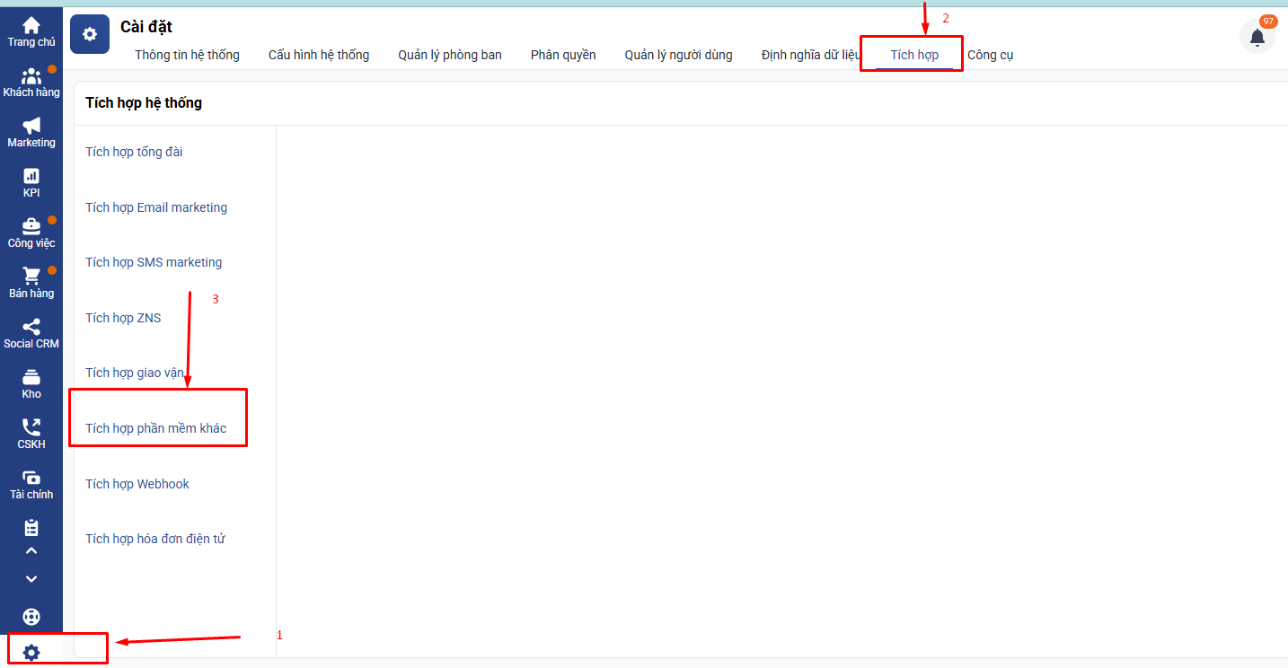Switch to Định nghĩa dữ liệu tab

[811, 55]
